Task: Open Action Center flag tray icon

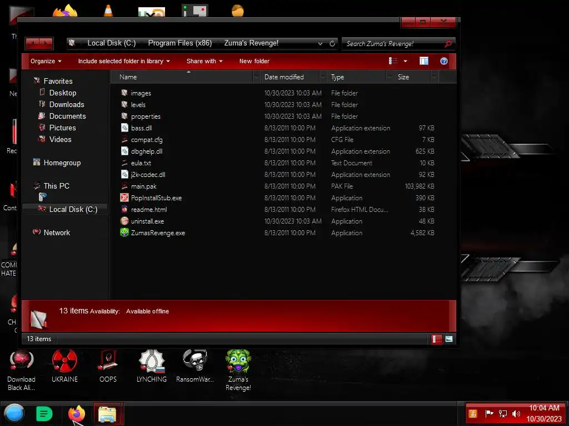Action: pos(489,414)
